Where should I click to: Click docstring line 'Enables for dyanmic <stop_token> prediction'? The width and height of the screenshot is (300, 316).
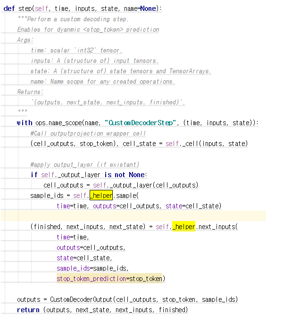[x=88, y=30]
